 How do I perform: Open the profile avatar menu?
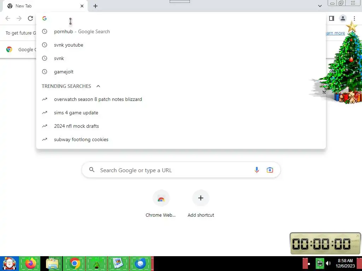(343, 18)
